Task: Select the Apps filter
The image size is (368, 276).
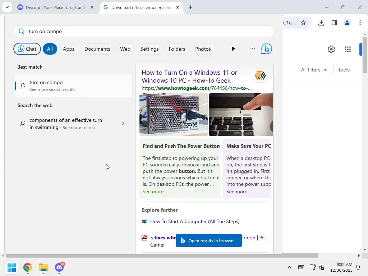Action: (69, 49)
